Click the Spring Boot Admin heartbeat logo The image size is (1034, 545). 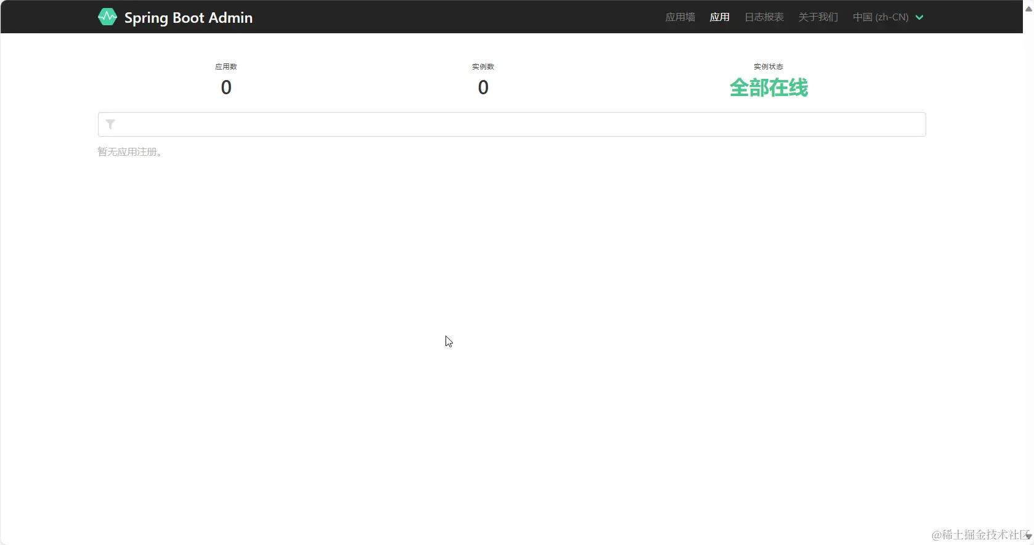(107, 17)
